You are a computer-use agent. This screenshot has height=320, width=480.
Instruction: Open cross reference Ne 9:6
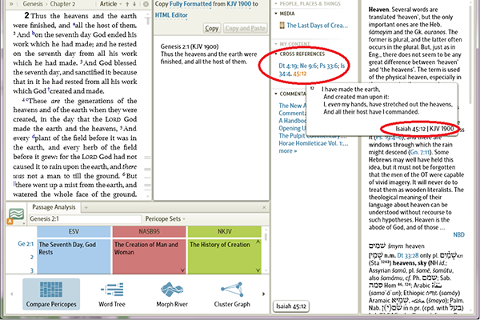click(x=308, y=66)
